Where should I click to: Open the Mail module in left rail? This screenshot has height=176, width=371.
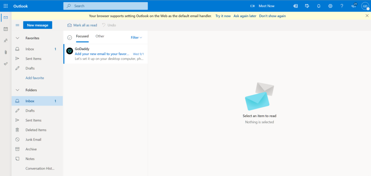[6, 17]
